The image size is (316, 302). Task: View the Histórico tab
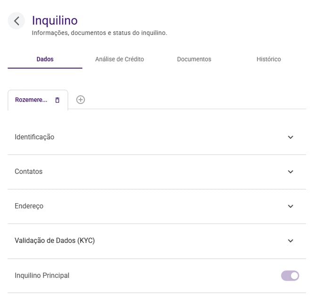coord(268,60)
